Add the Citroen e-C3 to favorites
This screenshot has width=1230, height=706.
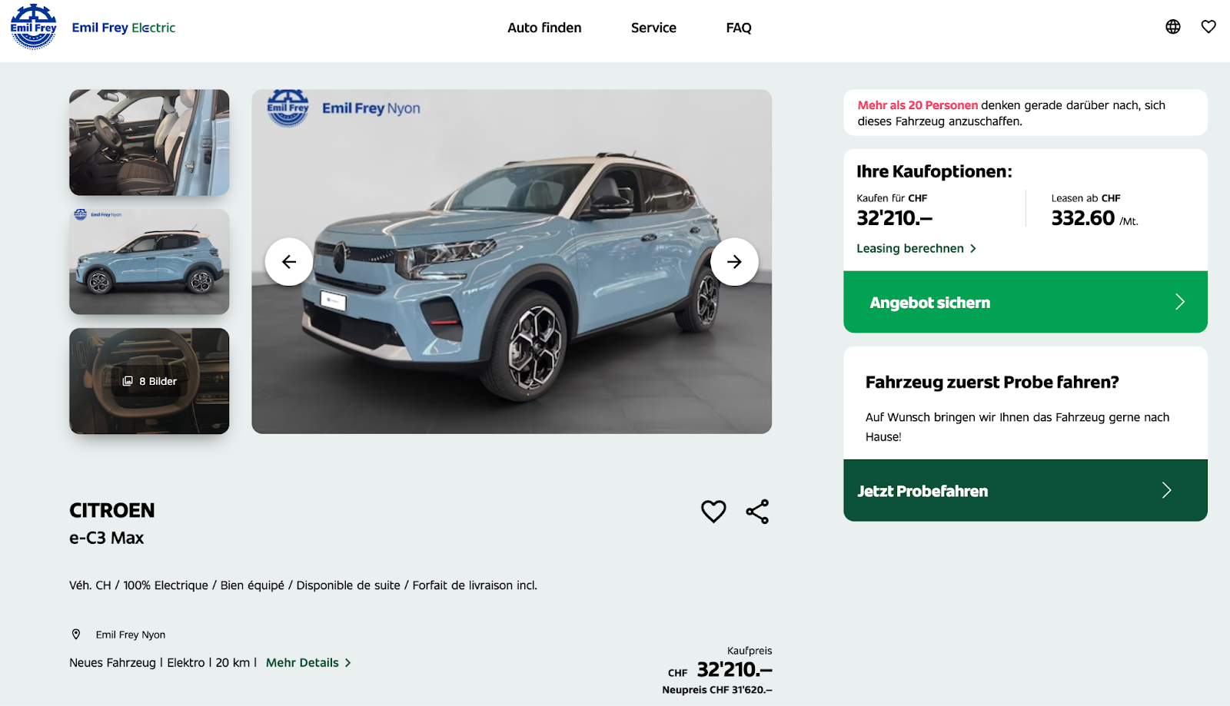[713, 512]
